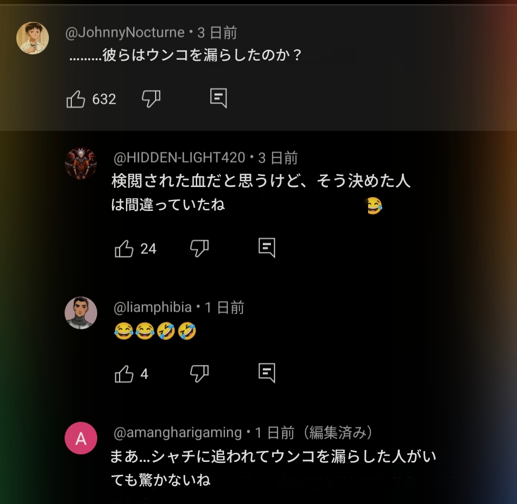This screenshot has width=517, height=504.
Task: Dislike the @HIDDEN-LIGHT420 reply
Action: (x=199, y=248)
